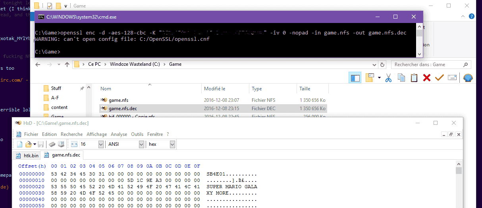Click Game in the address bar breadcrumb
Viewport: 482px width, 208px height.
pyautogui.click(x=175, y=64)
